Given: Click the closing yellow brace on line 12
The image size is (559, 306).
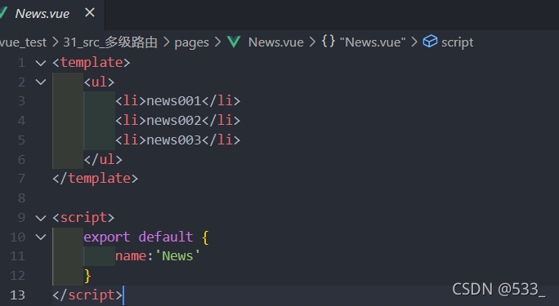Looking at the screenshot, I should (87, 276).
